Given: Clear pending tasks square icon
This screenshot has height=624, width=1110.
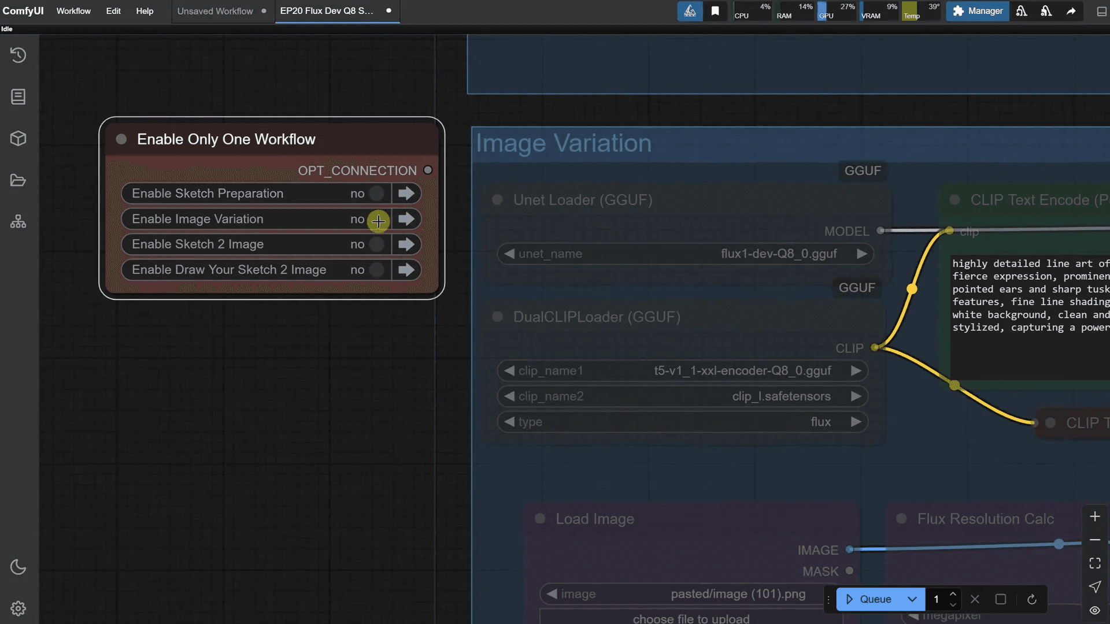Looking at the screenshot, I should (1001, 599).
